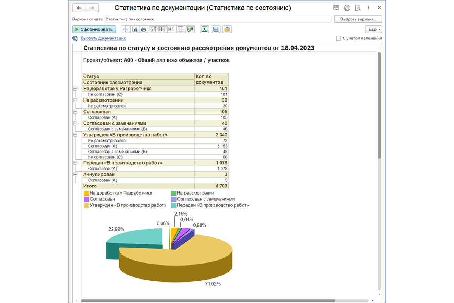Toggle the column headers table toolbar icon

(x=181, y=29)
